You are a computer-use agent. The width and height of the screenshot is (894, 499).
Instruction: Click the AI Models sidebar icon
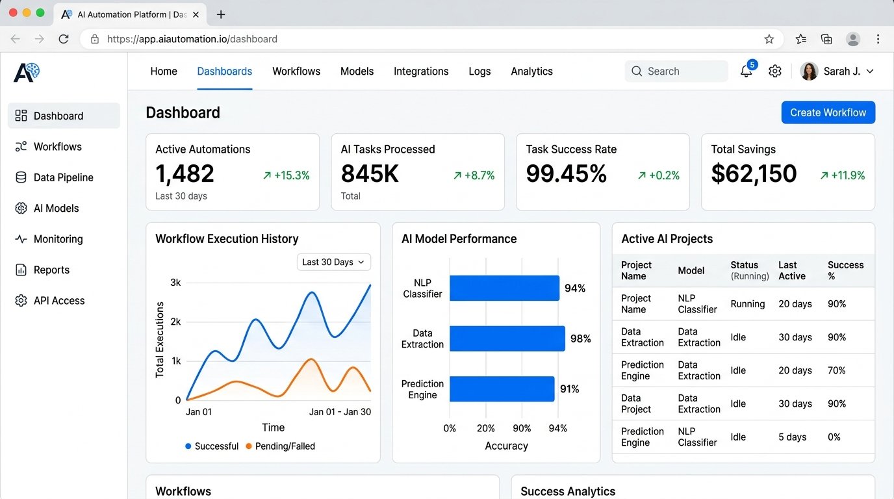21,209
